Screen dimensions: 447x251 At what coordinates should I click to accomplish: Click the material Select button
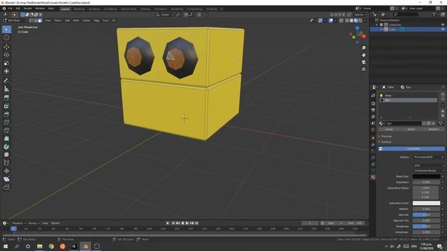point(411,129)
